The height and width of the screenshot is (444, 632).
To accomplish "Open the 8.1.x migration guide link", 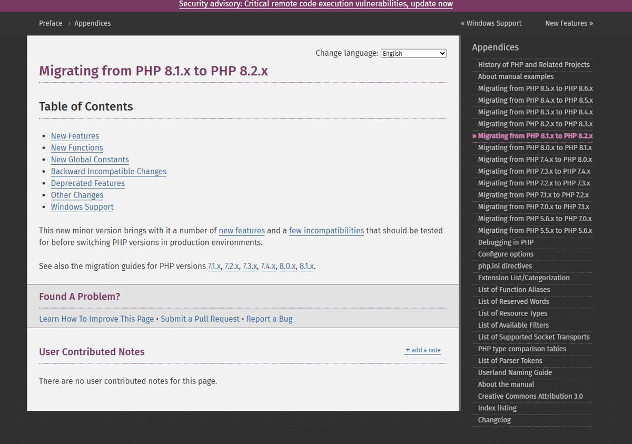I will 307,266.
